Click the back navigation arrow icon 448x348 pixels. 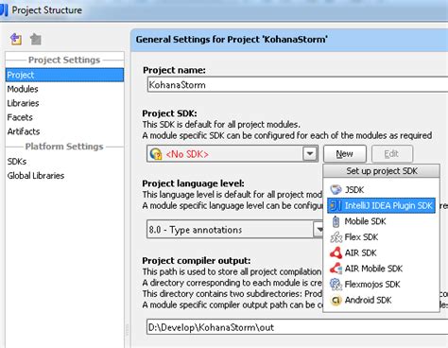click(x=16, y=39)
